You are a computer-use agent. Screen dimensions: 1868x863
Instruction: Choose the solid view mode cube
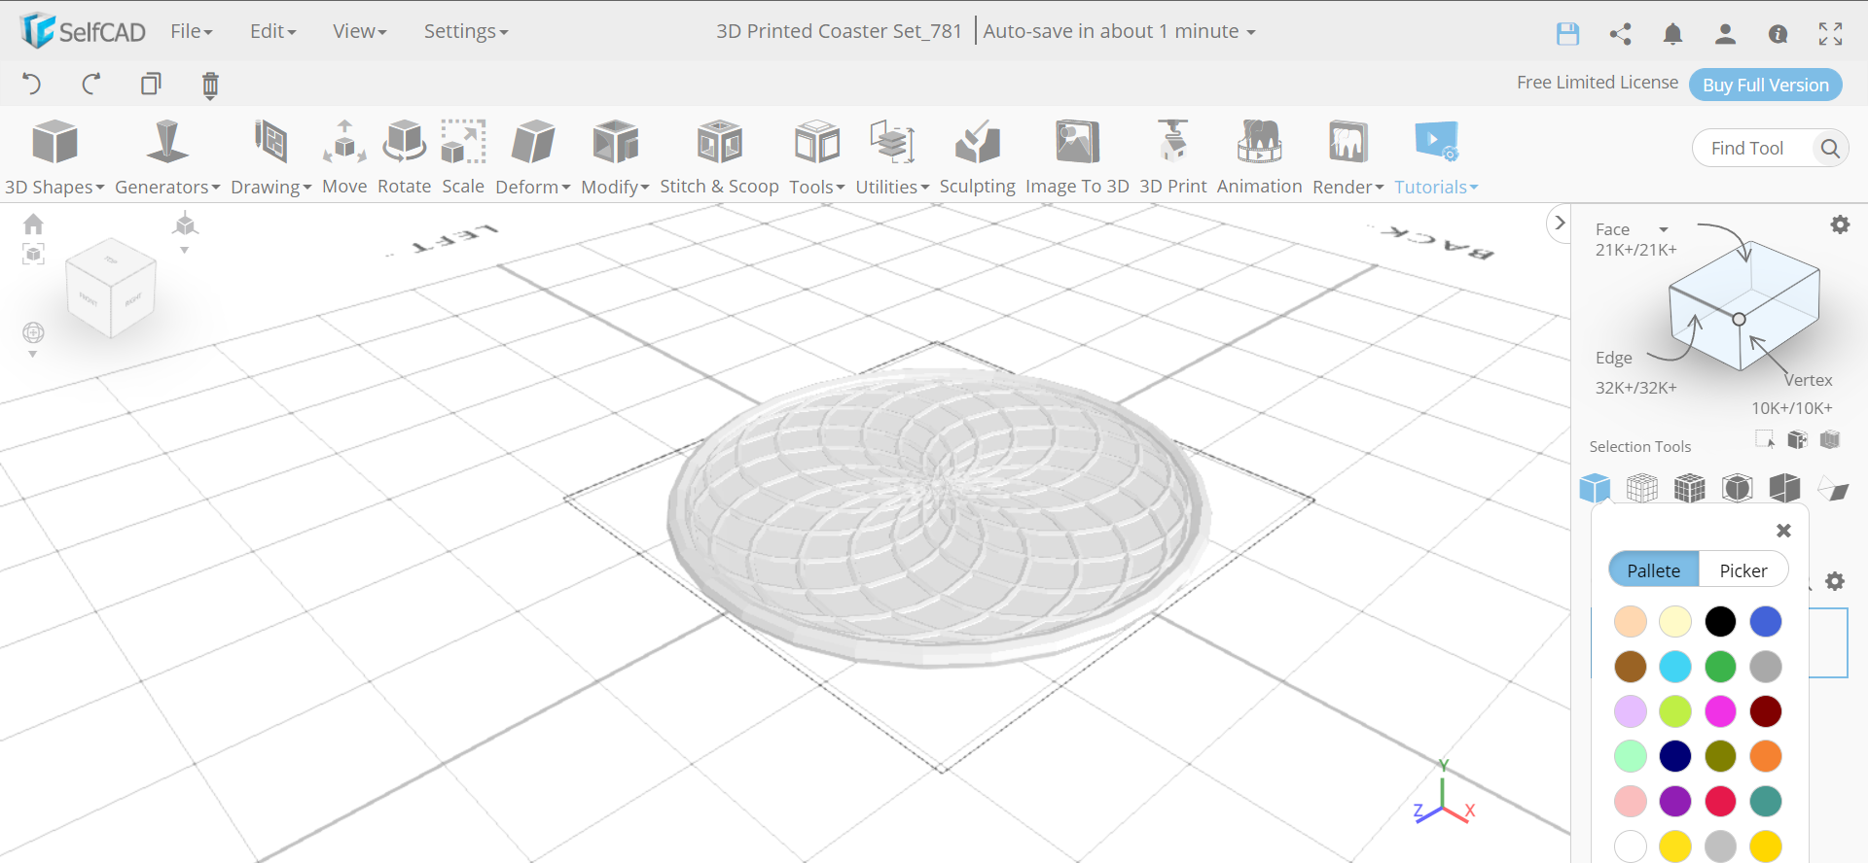coord(1595,487)
